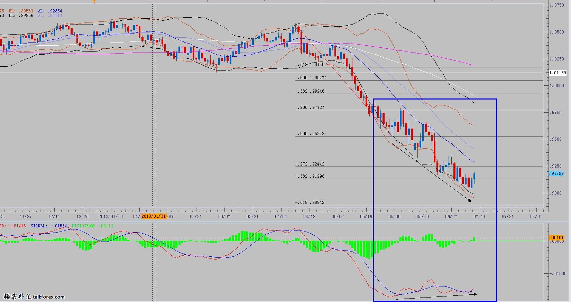The width and height of the screenshot is (571, 302).
Task: Click the 04/18 date on time axis
Action: click(309, 216)
